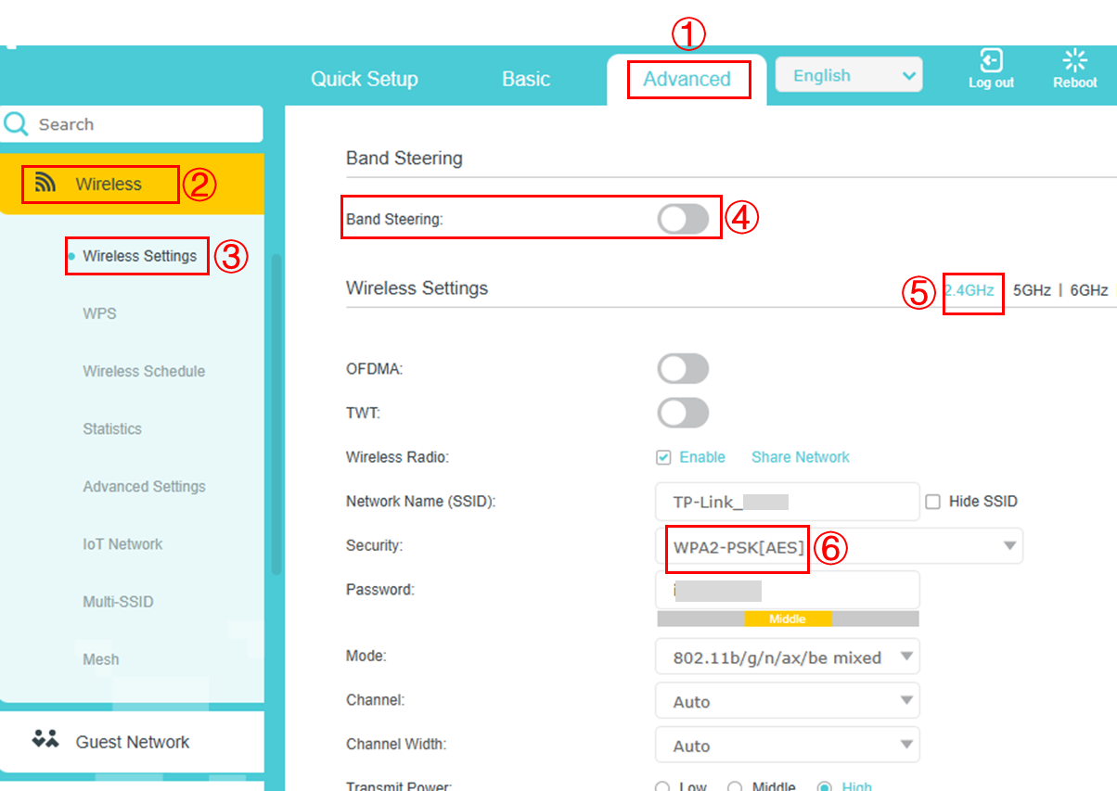Click the Network Name SSID input field
The height and width of the screenshot is (791, 1117).
point(787,502)
